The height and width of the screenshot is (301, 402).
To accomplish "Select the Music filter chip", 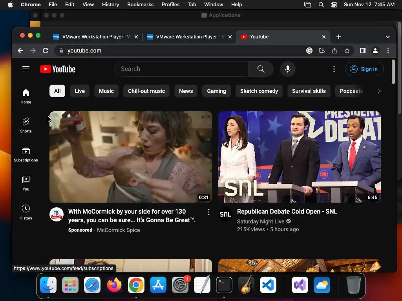I will (x=106, y=91).
